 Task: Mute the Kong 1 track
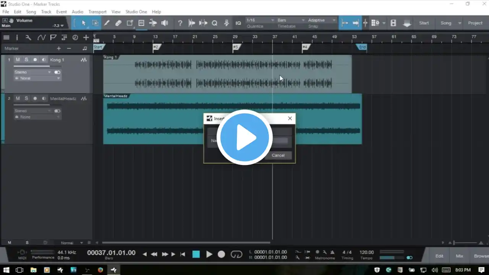(18, 60)
